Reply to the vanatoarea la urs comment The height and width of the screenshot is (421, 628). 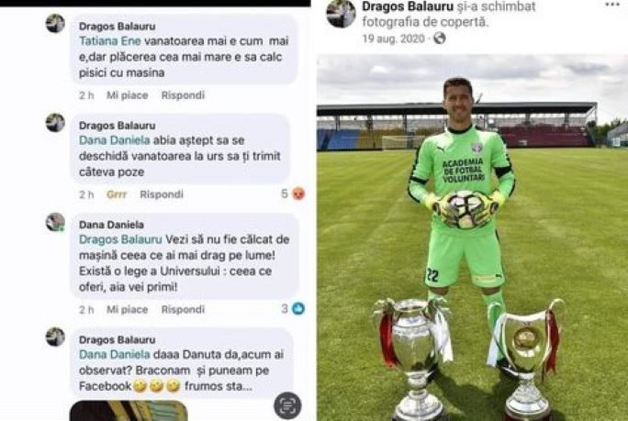162,194
